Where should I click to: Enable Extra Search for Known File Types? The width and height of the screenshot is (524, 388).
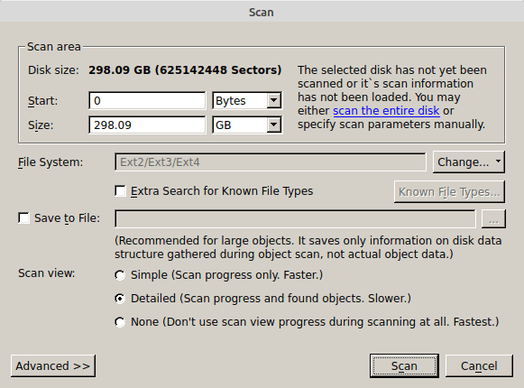(x=120, y=191)
